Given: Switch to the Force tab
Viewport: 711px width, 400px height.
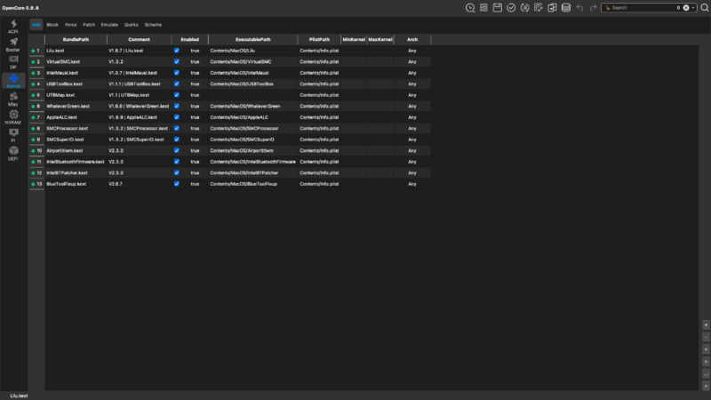Looking at the screenshot, I should pyautogui.click(x=71, y=25).
